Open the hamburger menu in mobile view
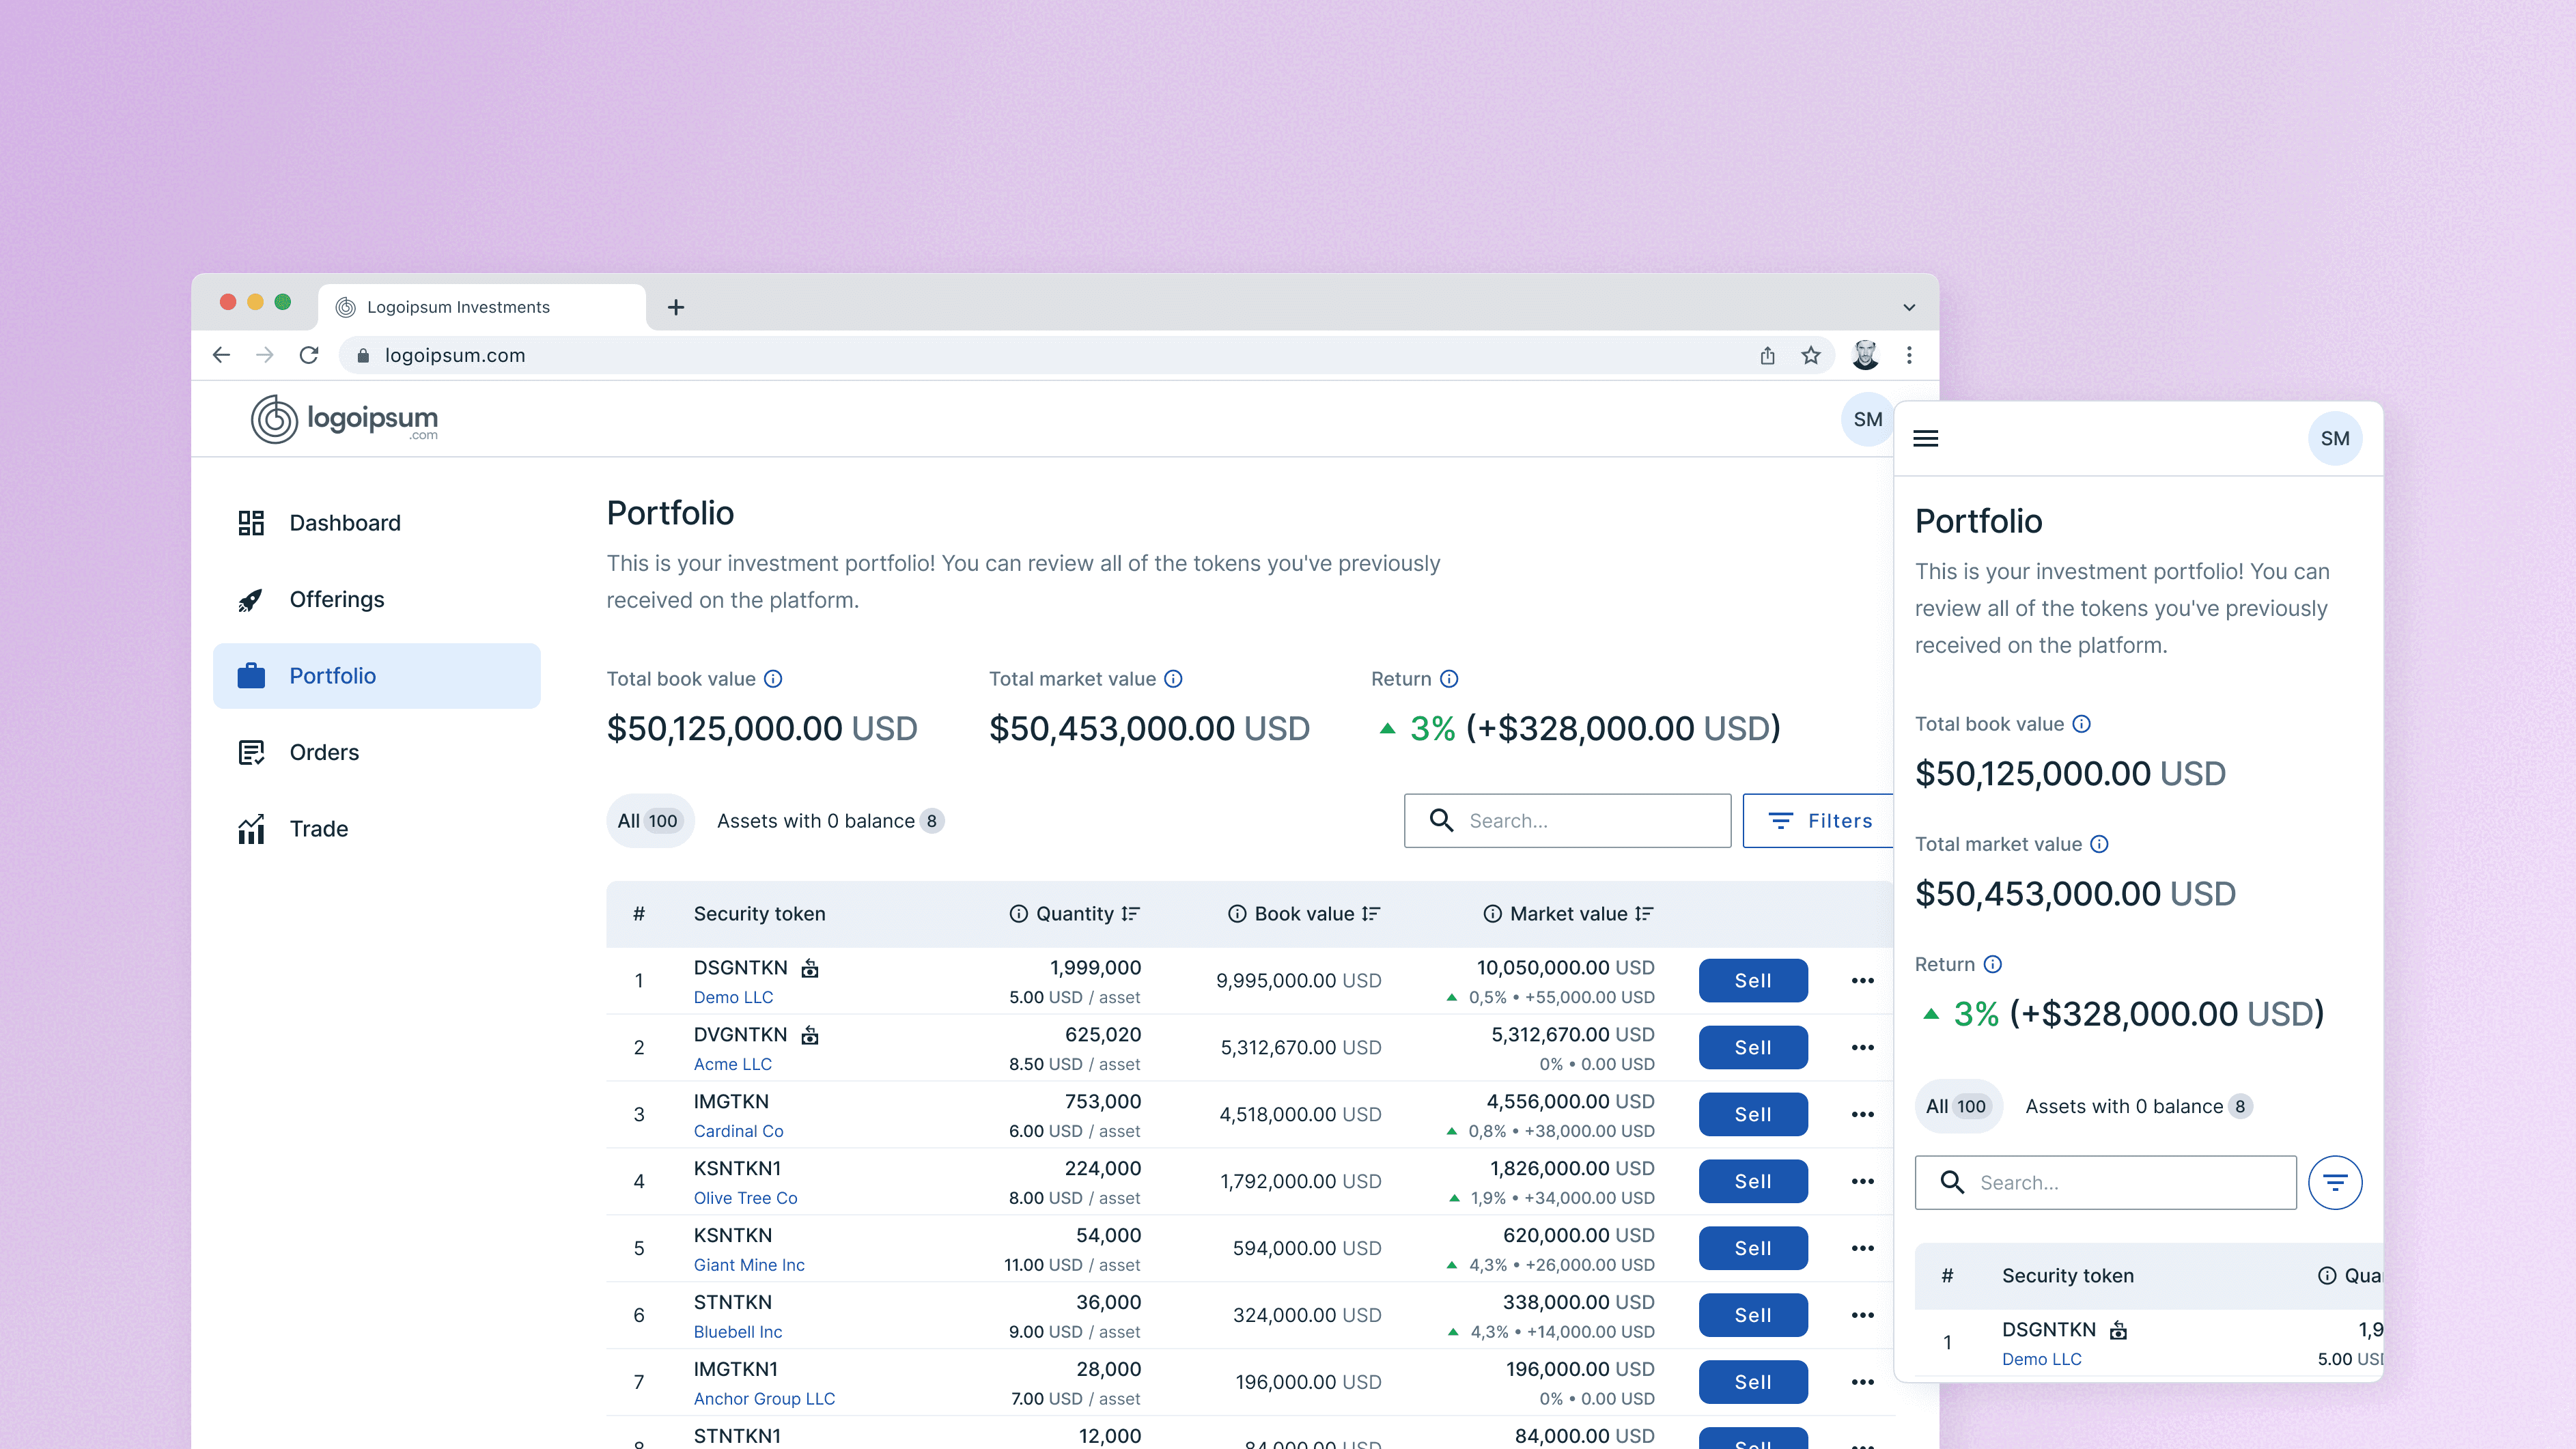2576x1449 pixels. pyautogui.click(x=1925, y=438)
